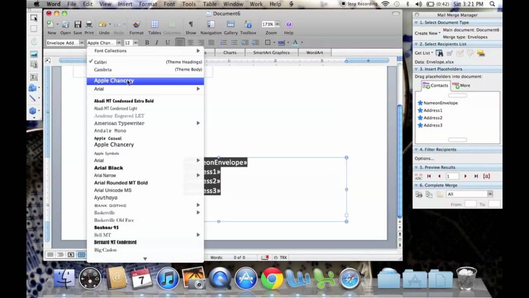Collapse the 4. Filter Recipients section
This screenshot has height=298, width=529.
point(417,149)
